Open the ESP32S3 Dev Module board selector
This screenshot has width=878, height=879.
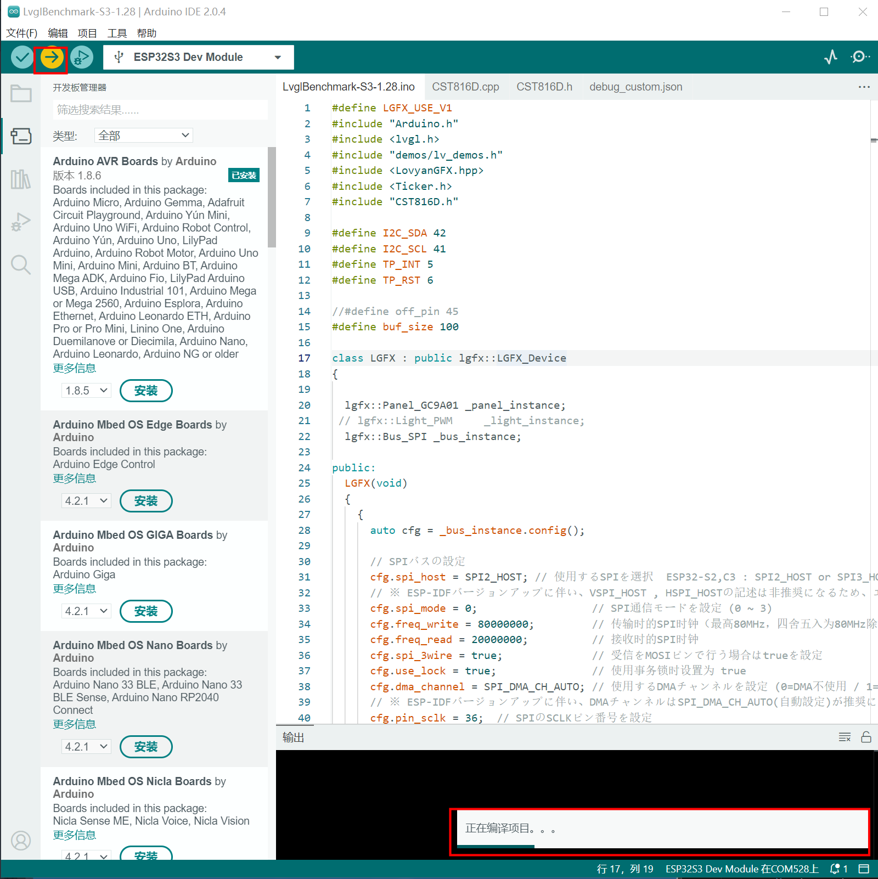coord(198,57)
